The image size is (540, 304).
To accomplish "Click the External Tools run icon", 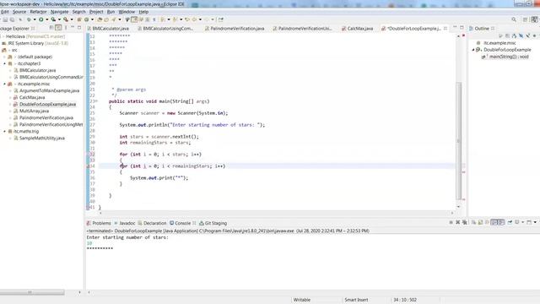I will click(x=66, y=19).
